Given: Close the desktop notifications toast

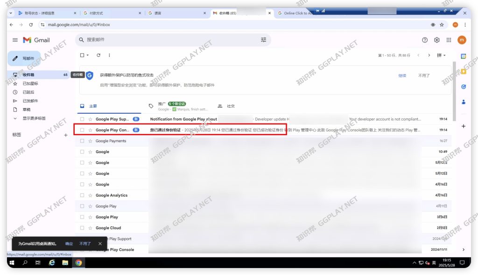Looking at the screenshot, I should coord(100,244).
